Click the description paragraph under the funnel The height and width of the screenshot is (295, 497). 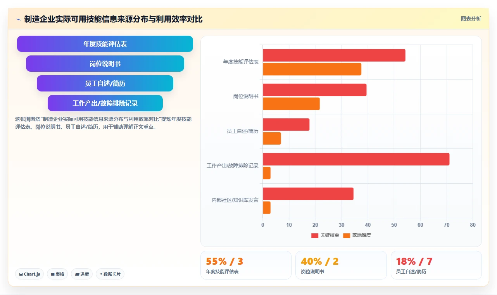pyautogui.click(x=103, y=123)
